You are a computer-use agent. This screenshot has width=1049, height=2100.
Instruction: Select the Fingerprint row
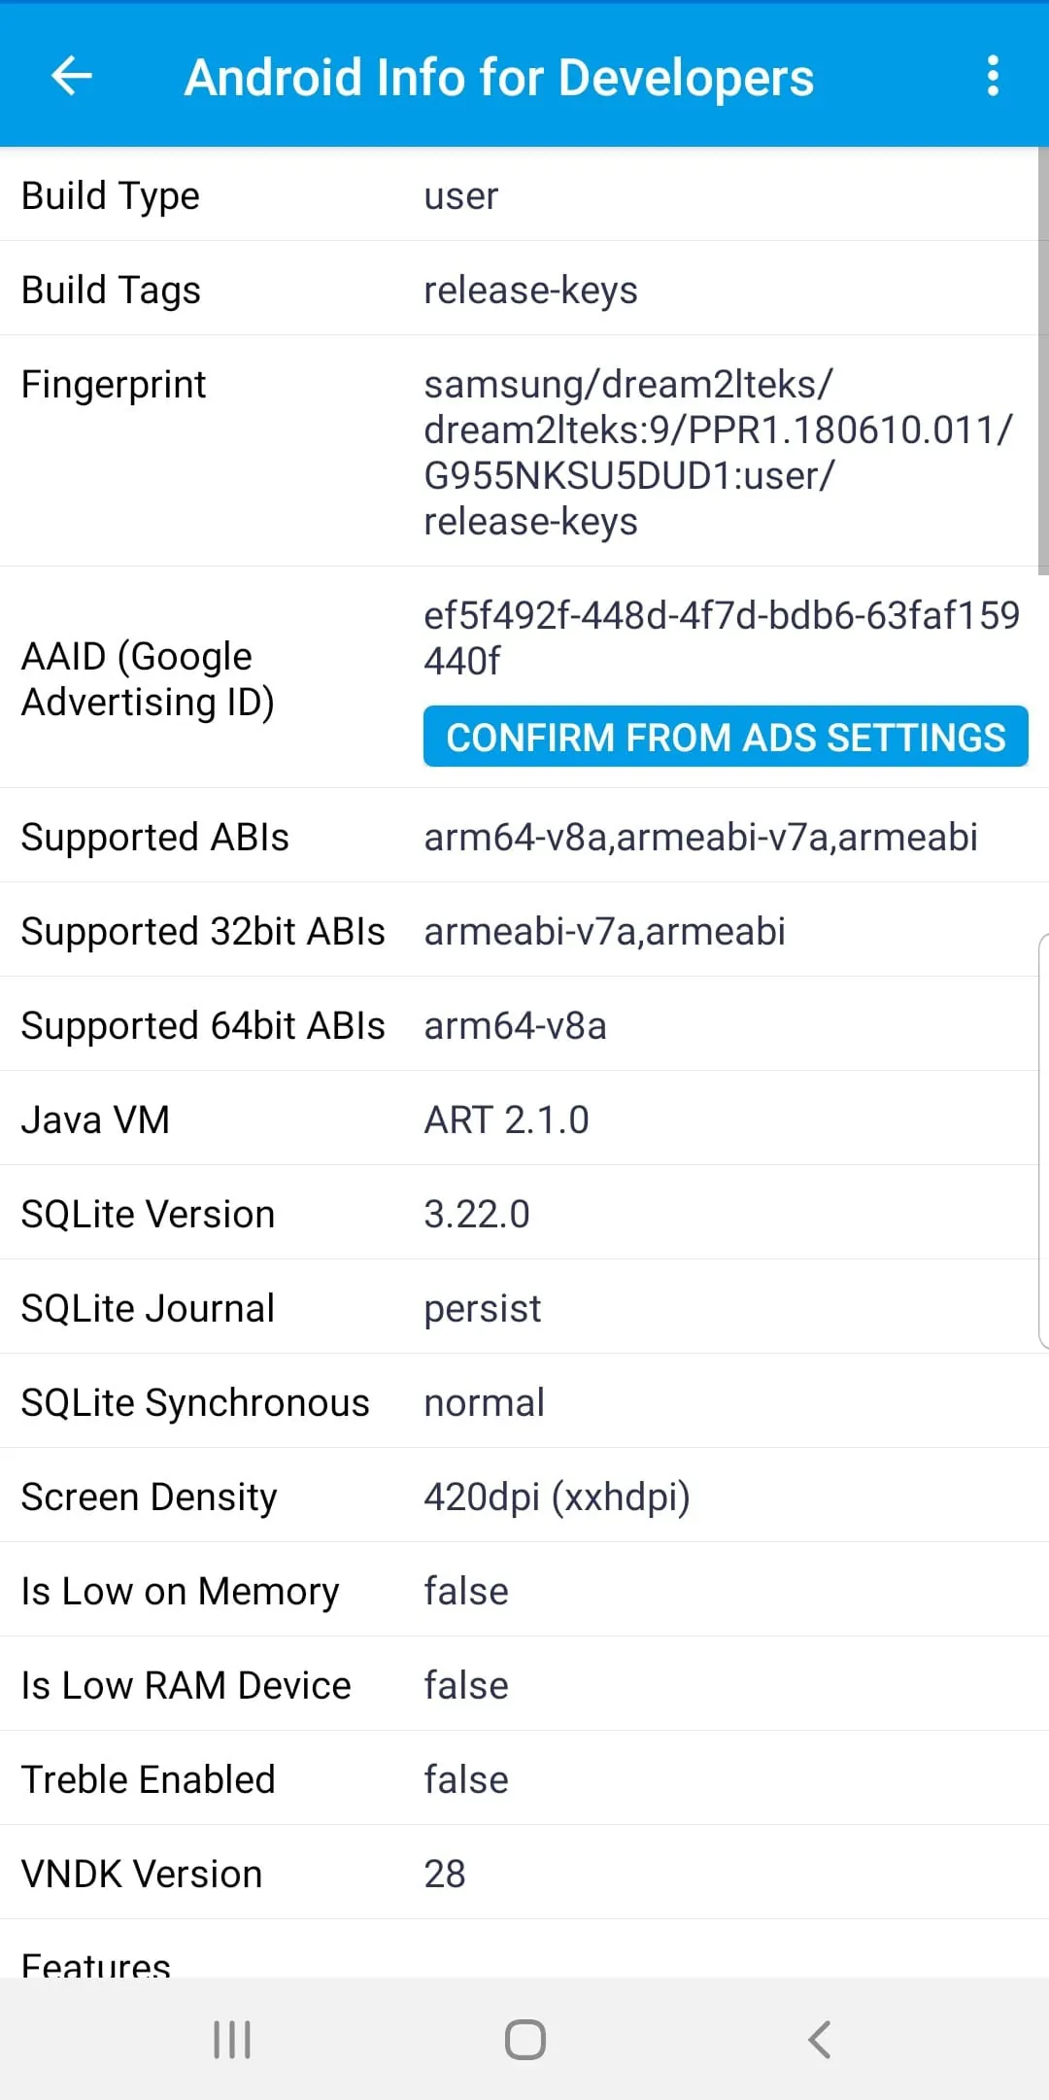point(524,452)
